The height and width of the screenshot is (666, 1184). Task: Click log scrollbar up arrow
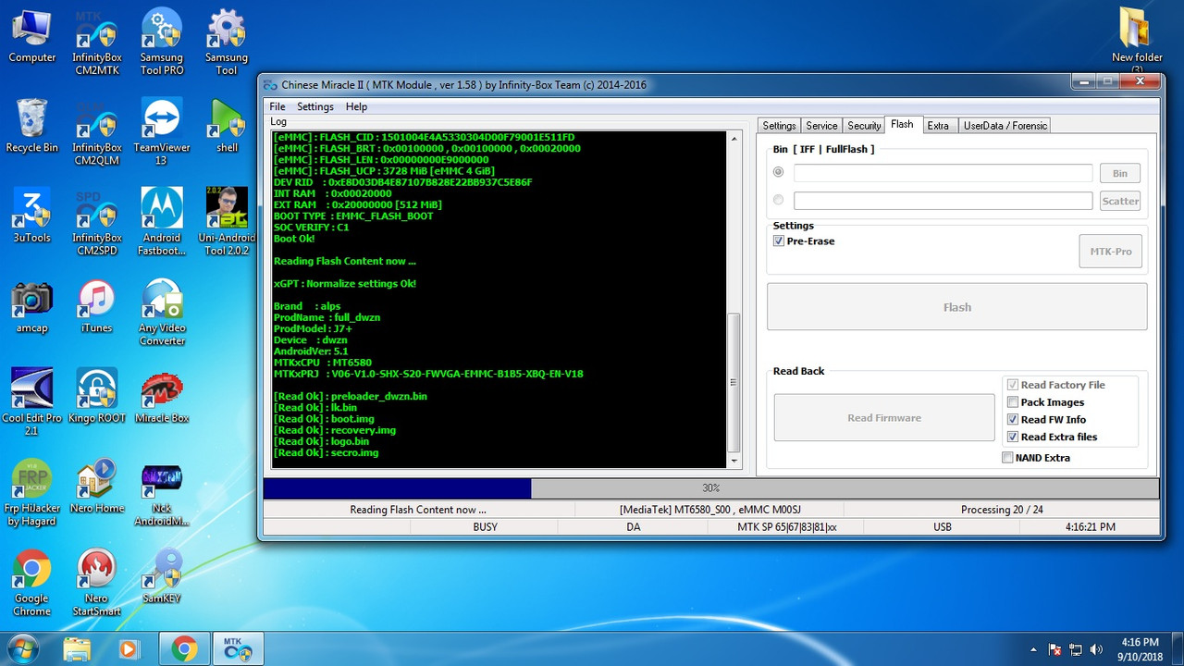click(x=734, y=137)
